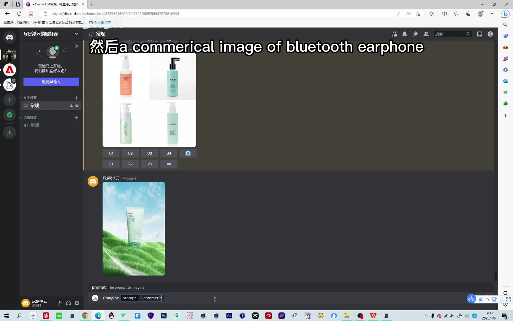Toggle headphone deafen in user panel
This screenshot has width=513, height=321.
pos(68,303)
